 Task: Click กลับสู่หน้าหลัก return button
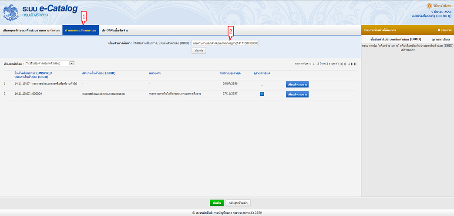[238, 203]
